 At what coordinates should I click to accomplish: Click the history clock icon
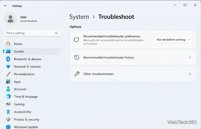77,57
